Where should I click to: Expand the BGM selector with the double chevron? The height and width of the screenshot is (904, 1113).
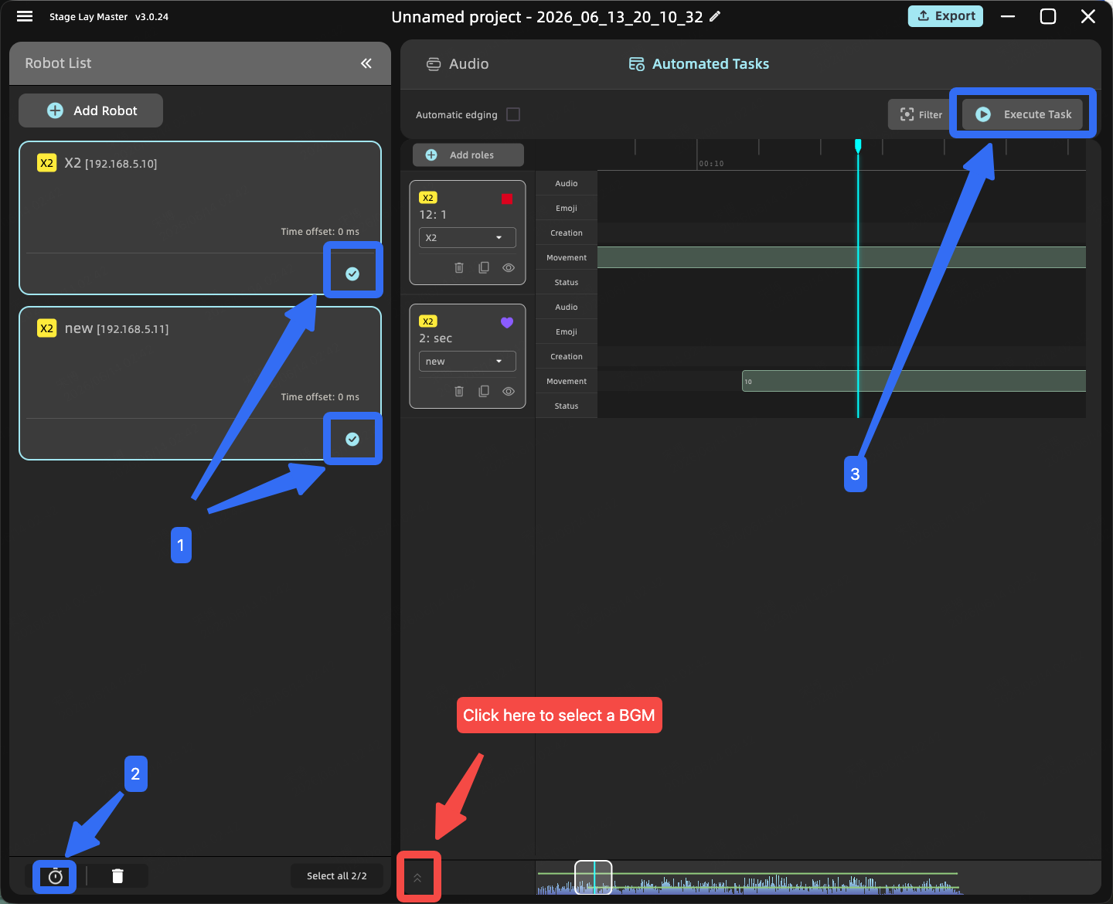coord(417,878)
